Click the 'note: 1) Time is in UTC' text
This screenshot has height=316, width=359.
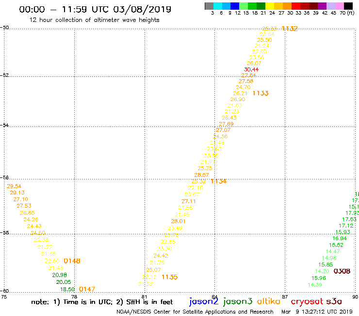[72, 302]
